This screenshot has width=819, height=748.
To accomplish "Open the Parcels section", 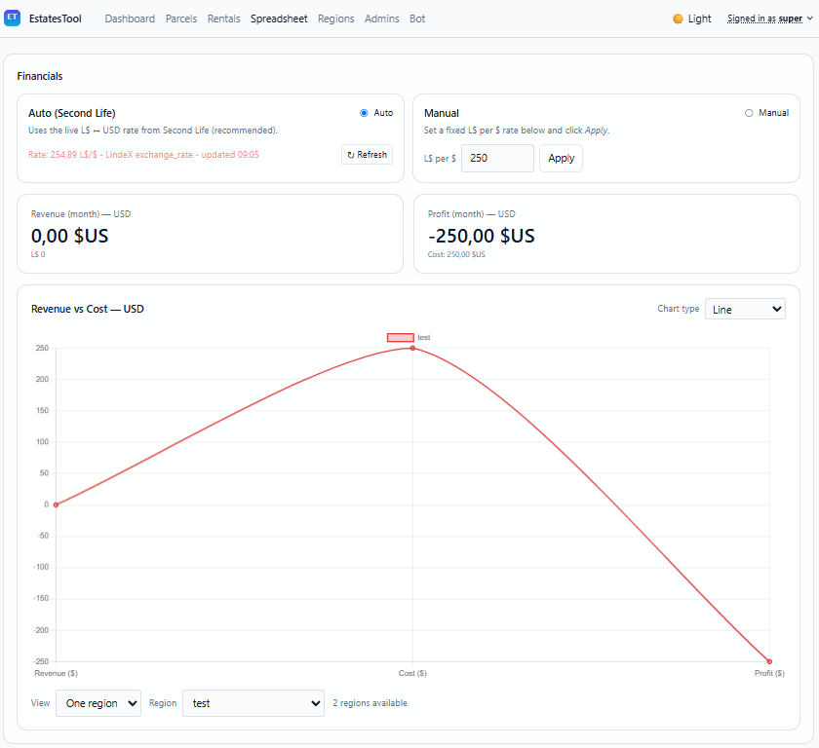I will (181, 18).
